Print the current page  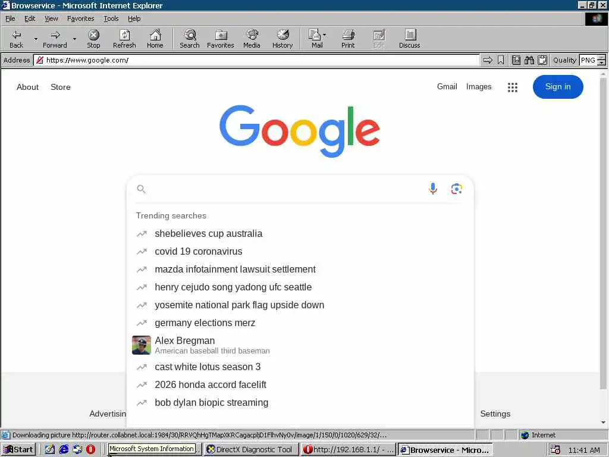pos(348,39)
